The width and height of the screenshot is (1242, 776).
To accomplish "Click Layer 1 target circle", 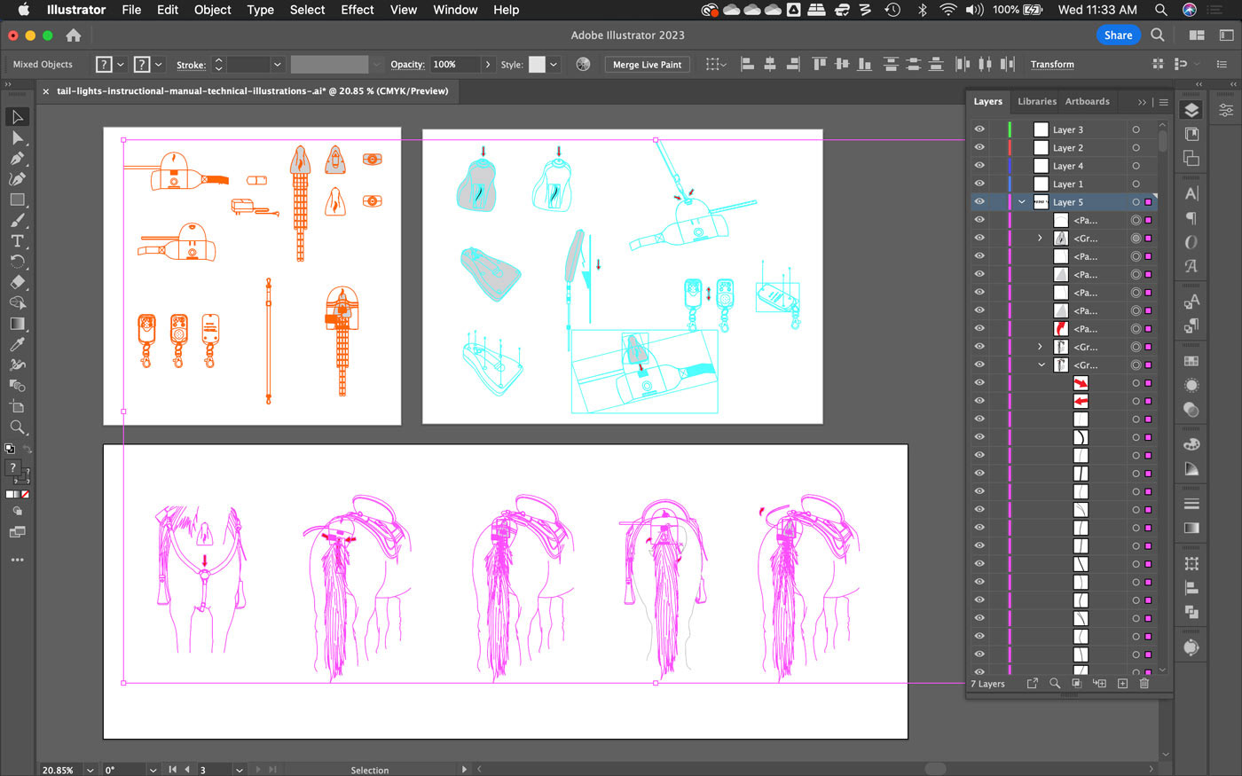I will [1136, 184].
